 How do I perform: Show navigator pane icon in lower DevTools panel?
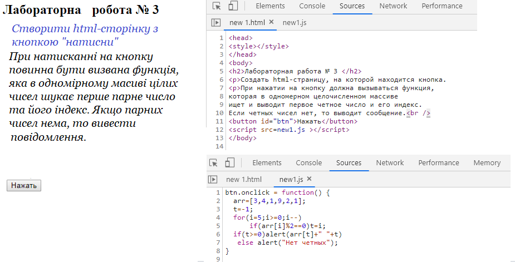click(212, 180)
